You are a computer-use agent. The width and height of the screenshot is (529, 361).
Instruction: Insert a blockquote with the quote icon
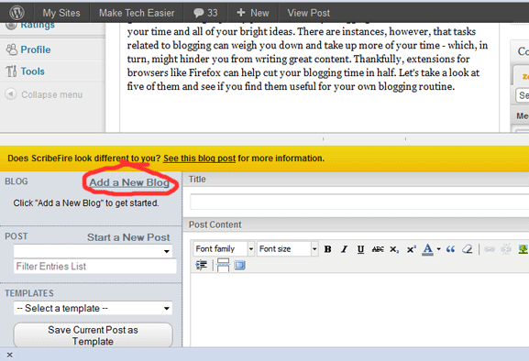click(x=451, y=249)
